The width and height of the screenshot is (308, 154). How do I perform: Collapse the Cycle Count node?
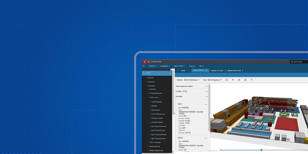coord(148,97)
